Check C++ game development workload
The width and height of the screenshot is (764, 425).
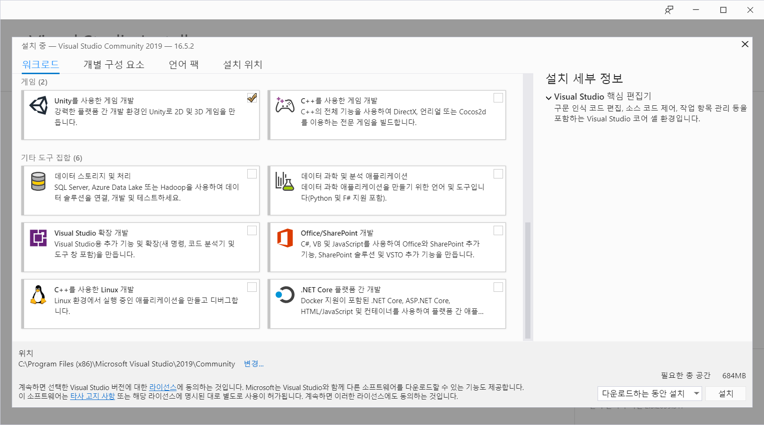click(498, 98)
